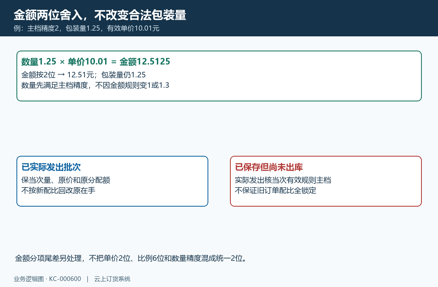Click the line 不保证旧订单配比全锁定
This screenshot has width=438, height=287.
(275, 191)
